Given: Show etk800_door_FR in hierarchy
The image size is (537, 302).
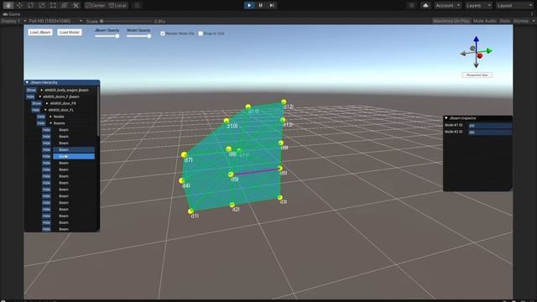Looking at the screenshot, I should (x=37, y=103).
